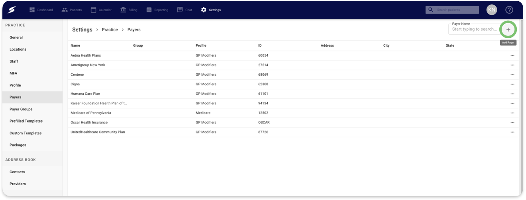Click the Group column header
This screenshot has width=526, height=200.
point(138,45)
